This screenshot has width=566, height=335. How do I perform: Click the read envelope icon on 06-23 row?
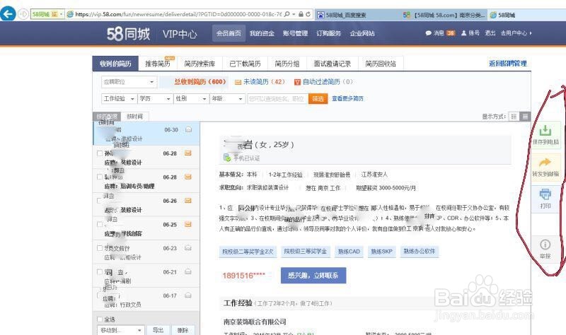pyautogui.click(x=188, y=248)
